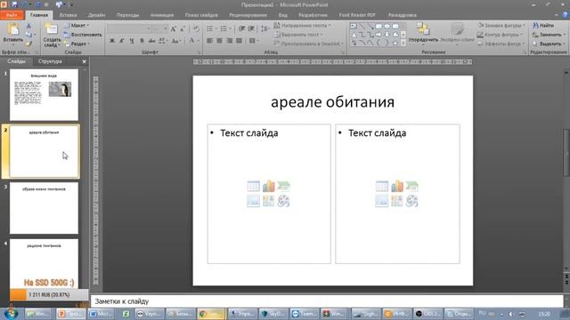The image size is (570, 320).
Task: Toggle Underline formatting
Action: (132, 41)
